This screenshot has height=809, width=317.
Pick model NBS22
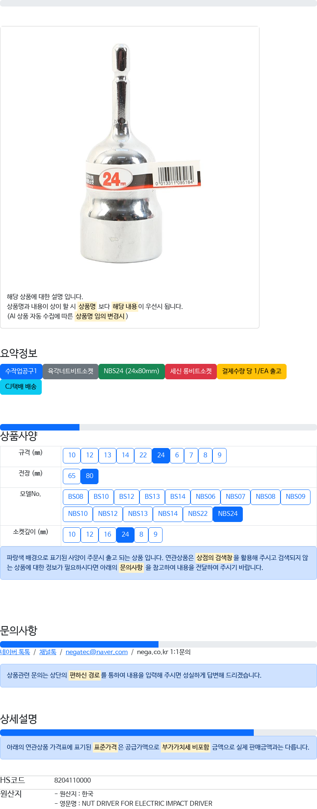[198, 514]
